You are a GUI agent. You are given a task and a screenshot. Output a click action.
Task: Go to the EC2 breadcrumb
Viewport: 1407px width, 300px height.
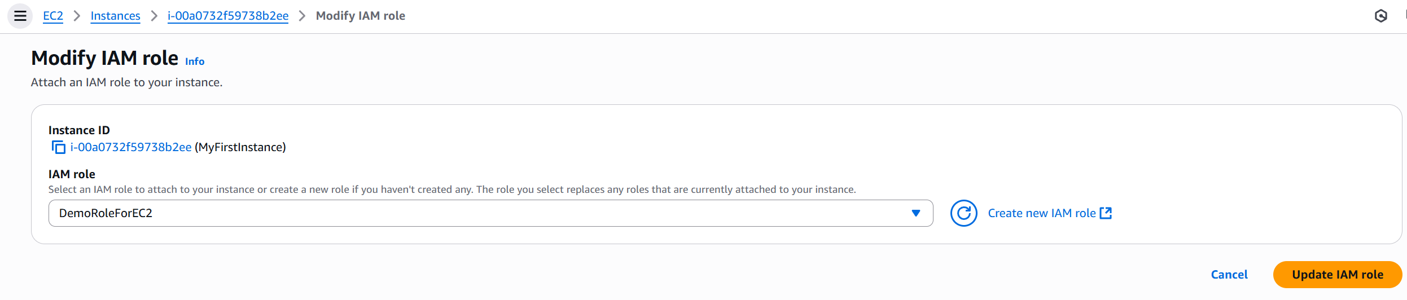(x=53, y=16)
